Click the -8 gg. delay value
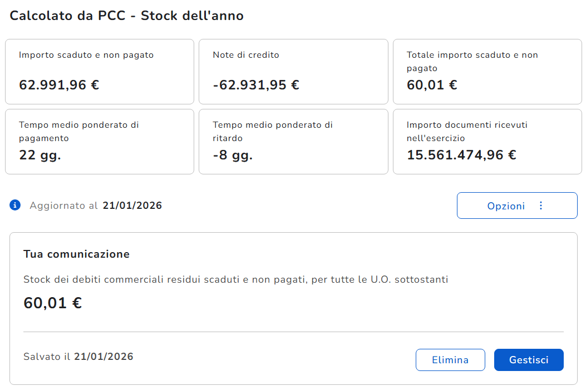This screenshot has width=586, height=386. (233, 155)
